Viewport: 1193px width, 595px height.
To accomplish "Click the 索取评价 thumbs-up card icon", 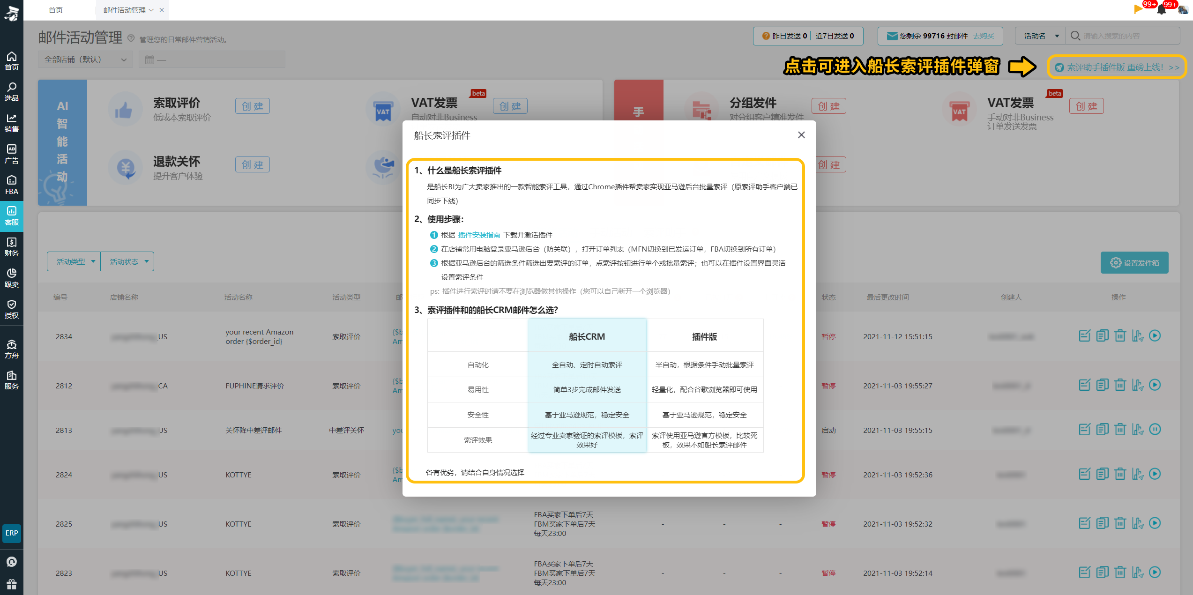I will [x=125, y=110].
